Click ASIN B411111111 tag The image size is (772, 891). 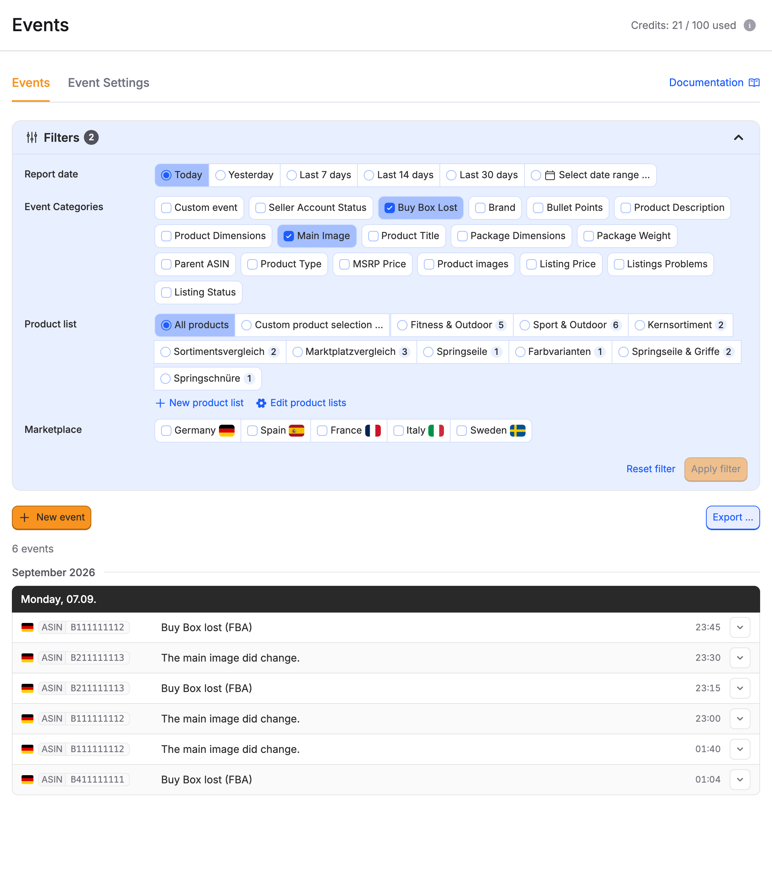(84, 780)
